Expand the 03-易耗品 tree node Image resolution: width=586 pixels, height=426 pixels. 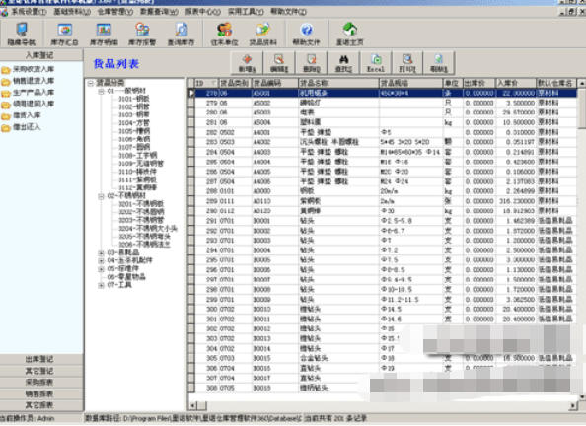coord(101,253)
